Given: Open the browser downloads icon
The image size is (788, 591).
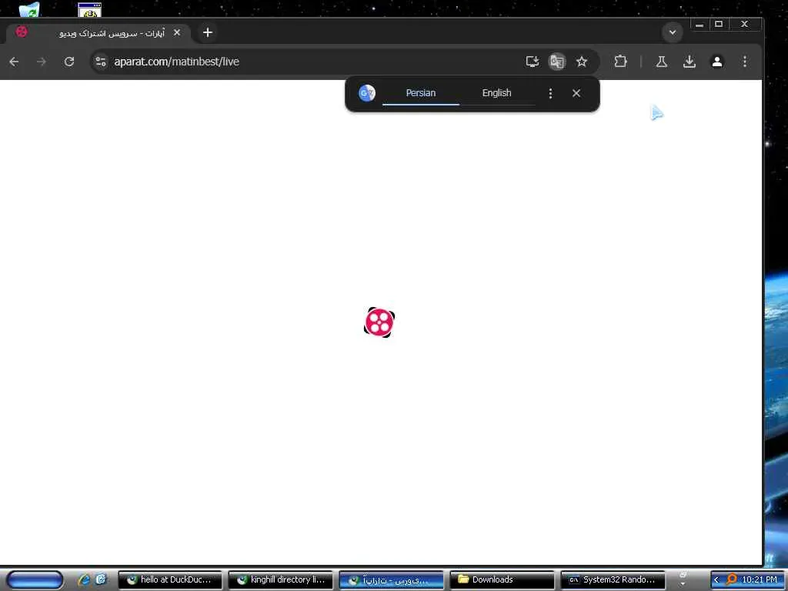Looking at the screenshot, I should pyautogui.click(x=689, y=62).
